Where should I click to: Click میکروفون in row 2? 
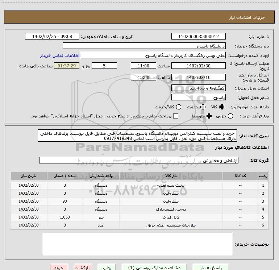click(x=171, y=193)
